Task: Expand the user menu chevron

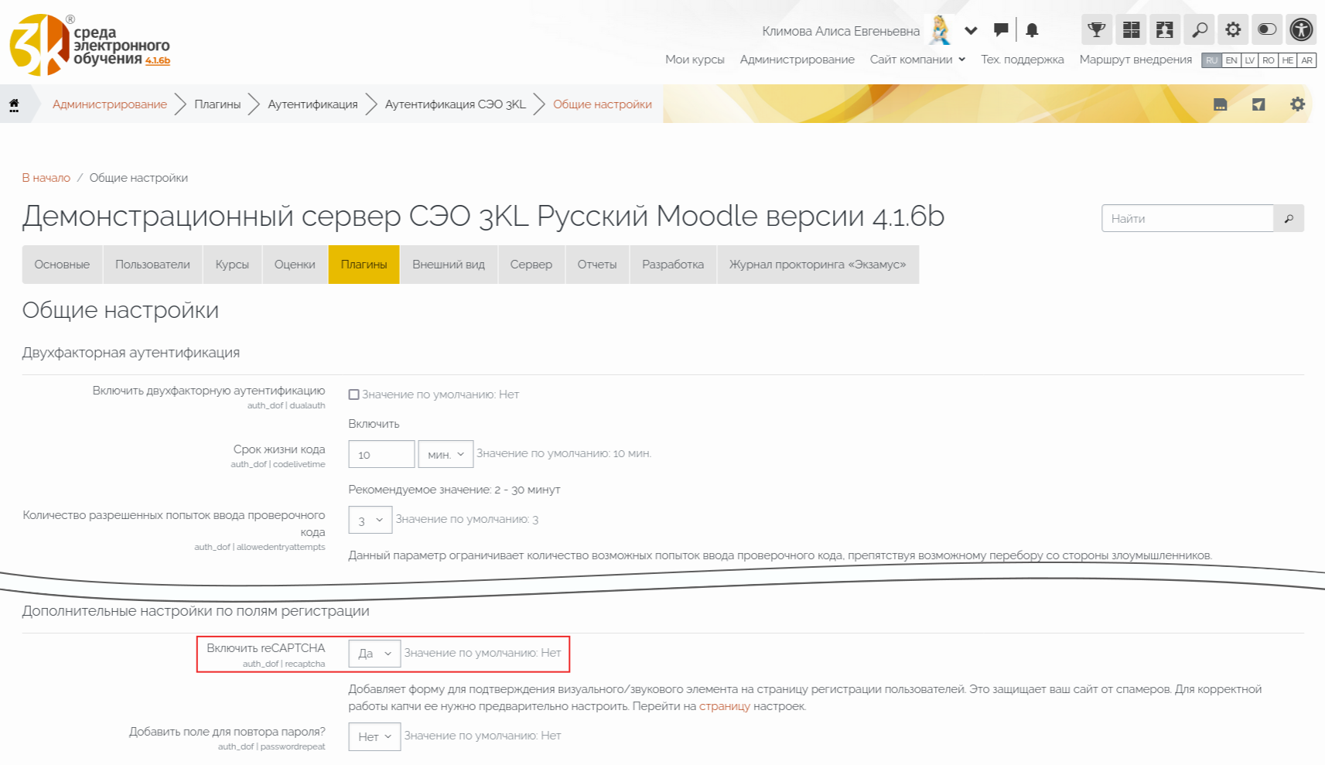Action: click(971, 31)
